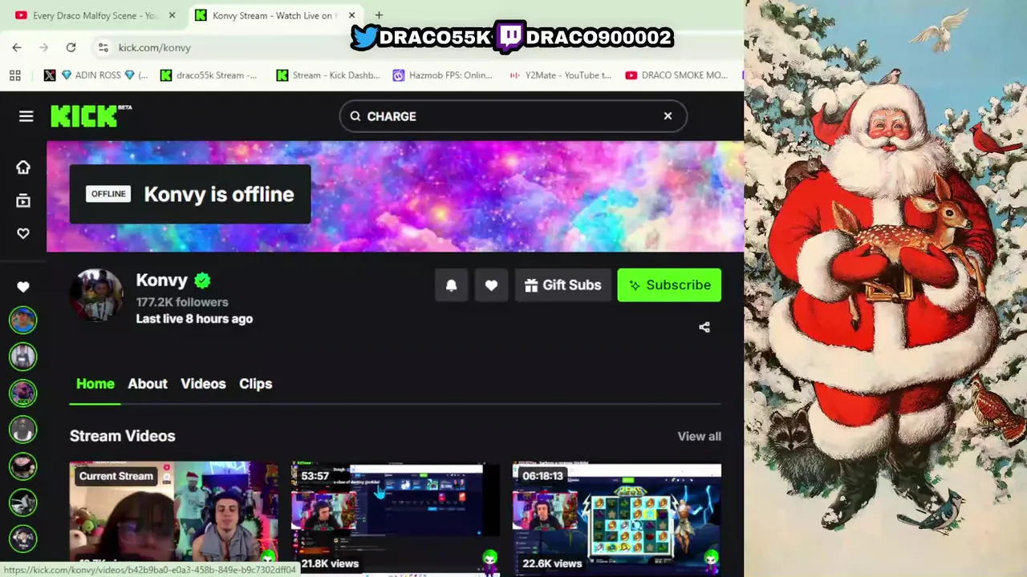Click the Konvy is offline banner text
Image resolution: width=1027 pixels, height=577 pixels.
[219, 194]
